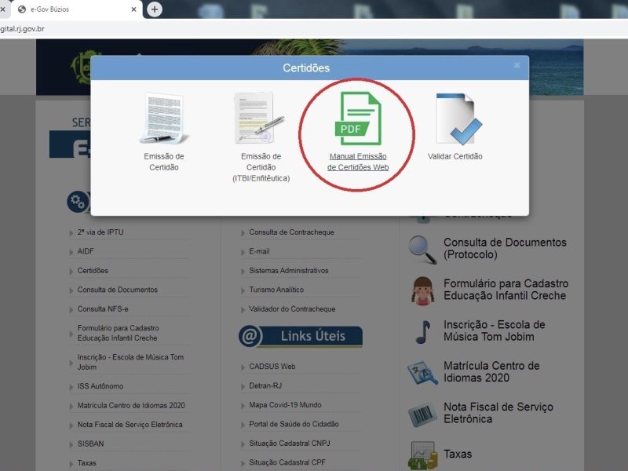Image resolution: width=628 pixels, height=471 pixels.
Task: Click the magnifier Consulta de Documentos icon
Action: 423,249
